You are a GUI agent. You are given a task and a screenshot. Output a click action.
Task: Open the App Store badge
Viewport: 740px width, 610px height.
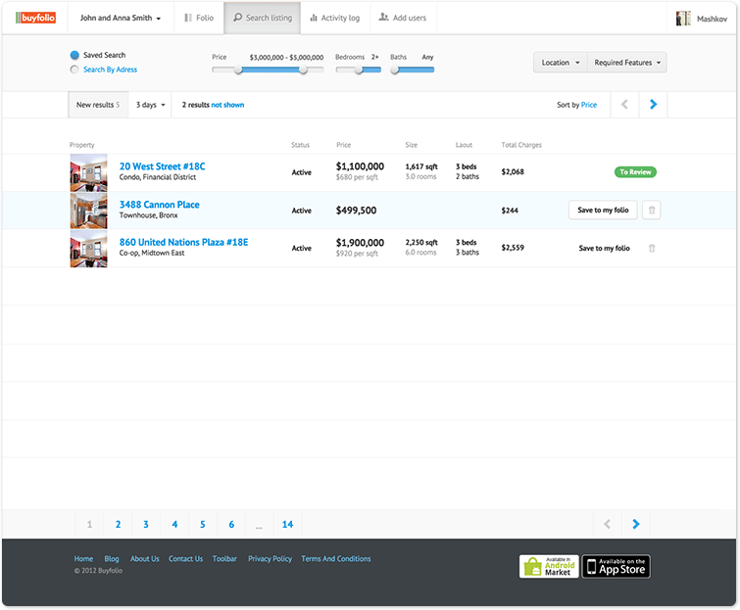pyautogui.click(x=616, y=566)
